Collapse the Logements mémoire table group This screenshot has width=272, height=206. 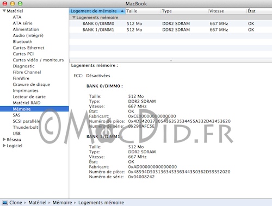coord(74,17)
